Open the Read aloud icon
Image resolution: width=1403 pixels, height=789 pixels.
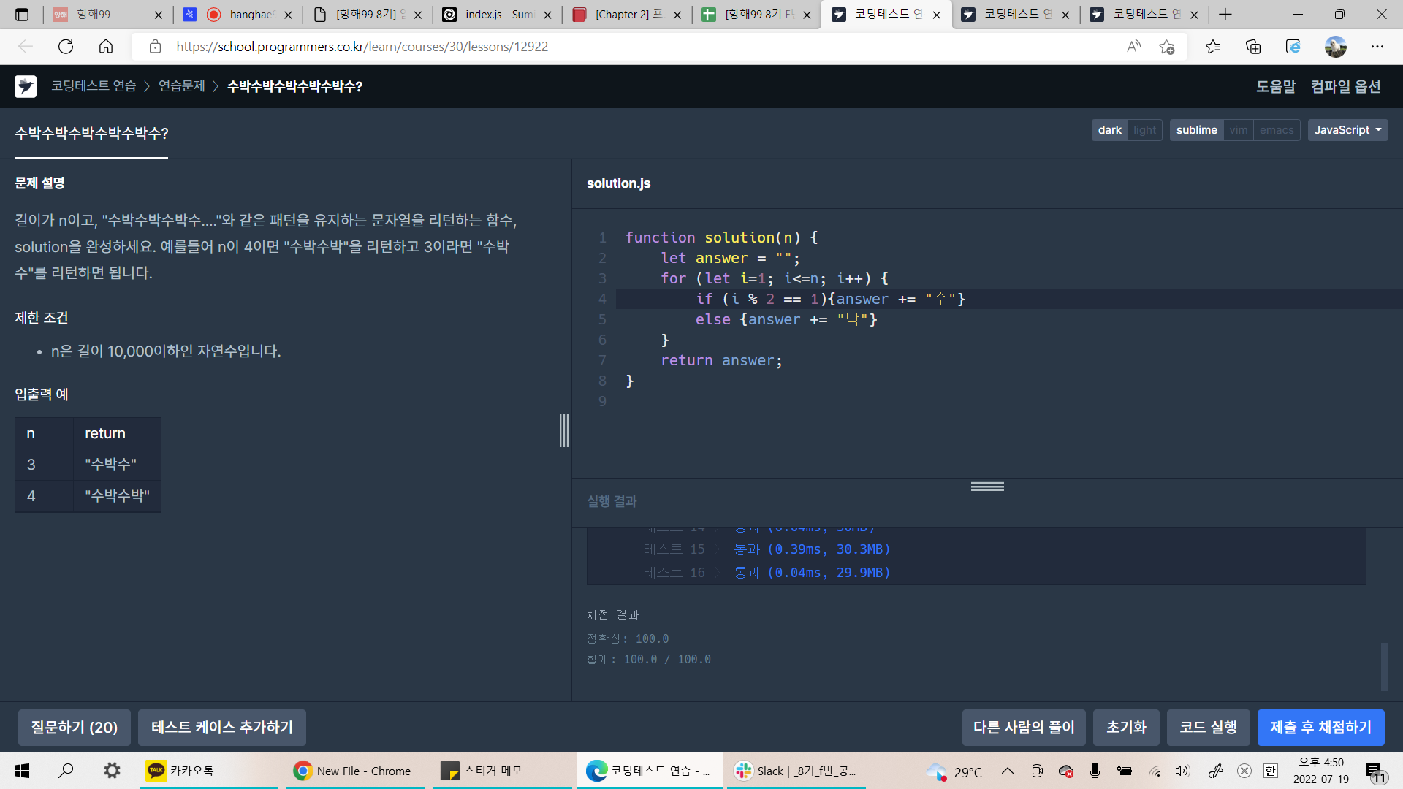pos(1133,47)
